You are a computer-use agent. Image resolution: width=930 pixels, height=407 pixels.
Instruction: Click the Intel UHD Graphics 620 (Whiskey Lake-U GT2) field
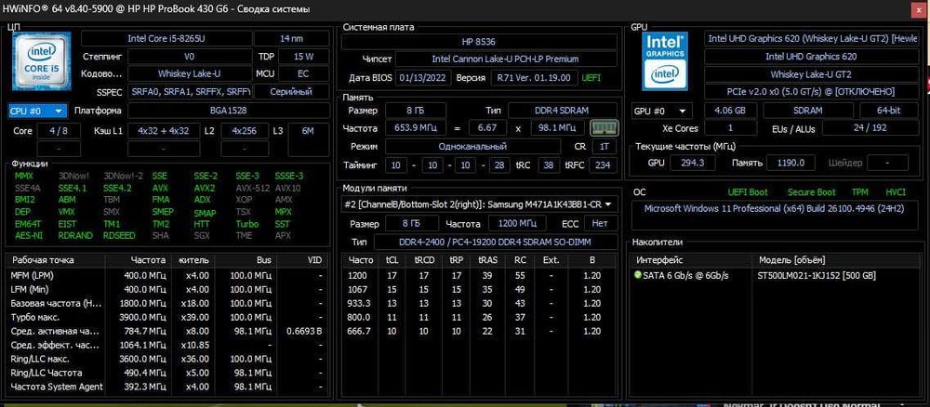click(811, 38)
